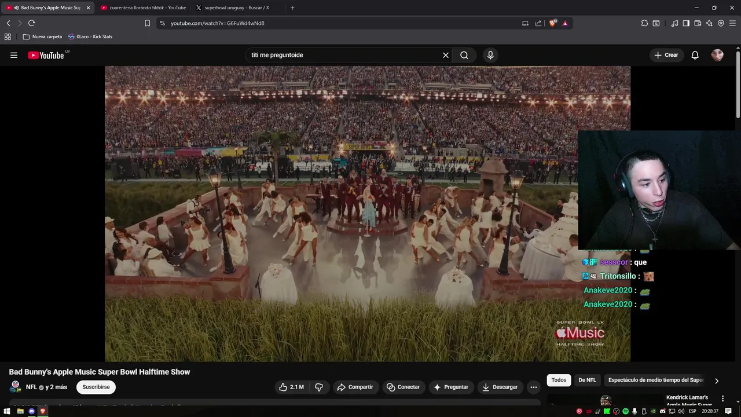Viewport: 741px width, 417px height.
Task: Open File Explorer from taskbar
Action: point(20,411)
